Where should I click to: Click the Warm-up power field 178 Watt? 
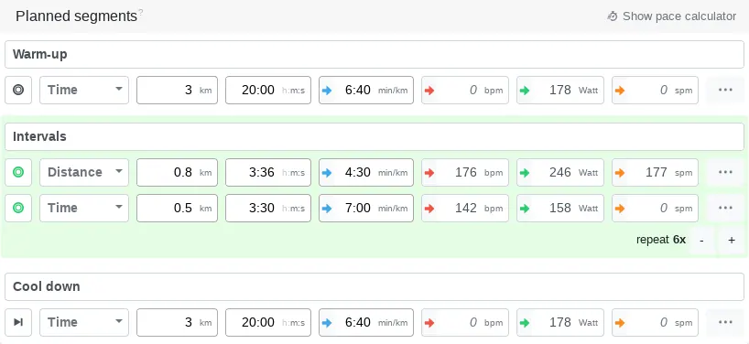point(559,90)
